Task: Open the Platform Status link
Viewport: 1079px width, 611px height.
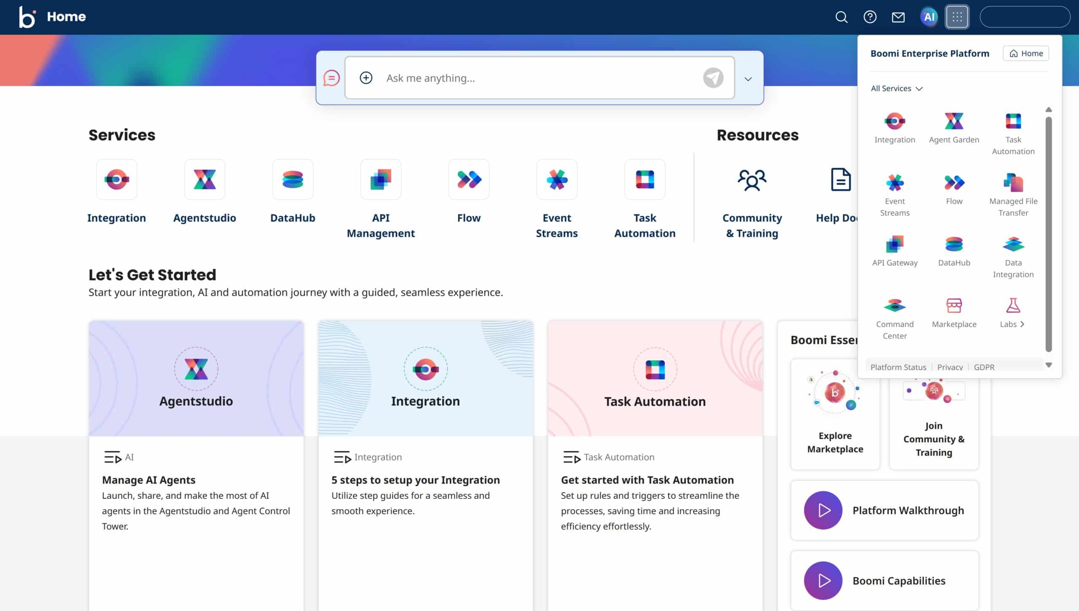Action: (x=898, y=367)
